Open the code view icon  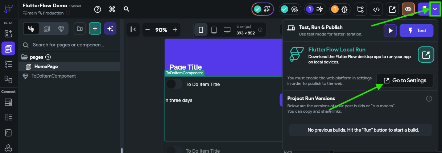376,9
